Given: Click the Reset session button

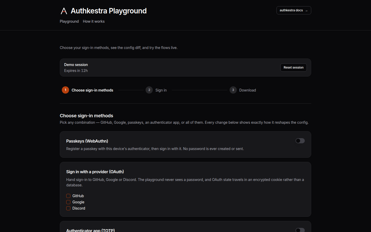Looking at the screenshot, I should point(293,68).
